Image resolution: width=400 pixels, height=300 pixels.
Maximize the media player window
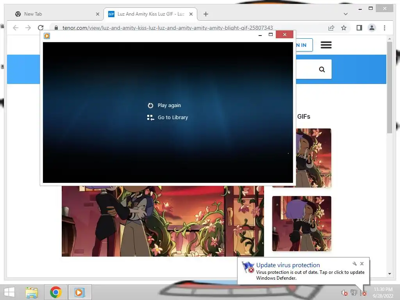271,34
